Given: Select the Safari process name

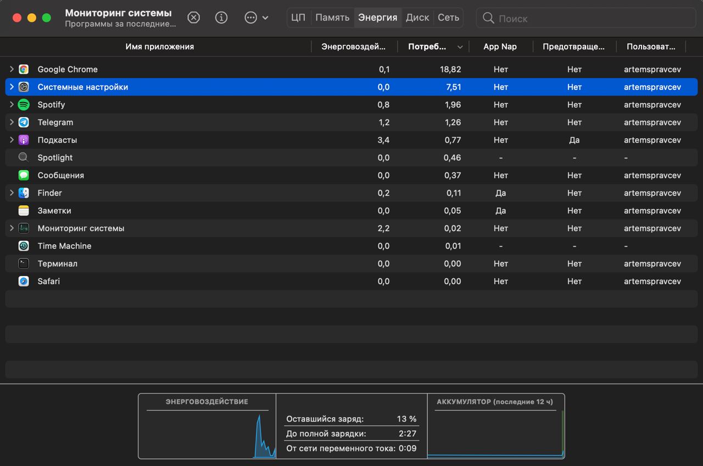Looking at the screenshot, I should click(x=48, y=281).
